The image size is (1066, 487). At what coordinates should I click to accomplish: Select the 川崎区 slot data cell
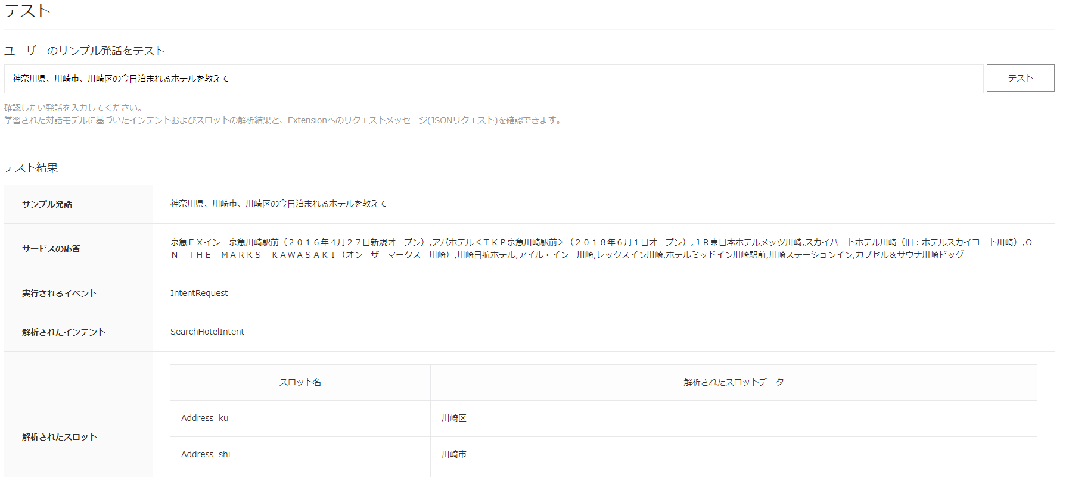(734, 419)
